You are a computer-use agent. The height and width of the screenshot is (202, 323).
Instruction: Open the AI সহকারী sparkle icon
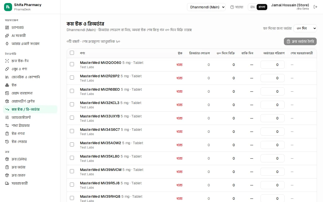click(7, 36)
